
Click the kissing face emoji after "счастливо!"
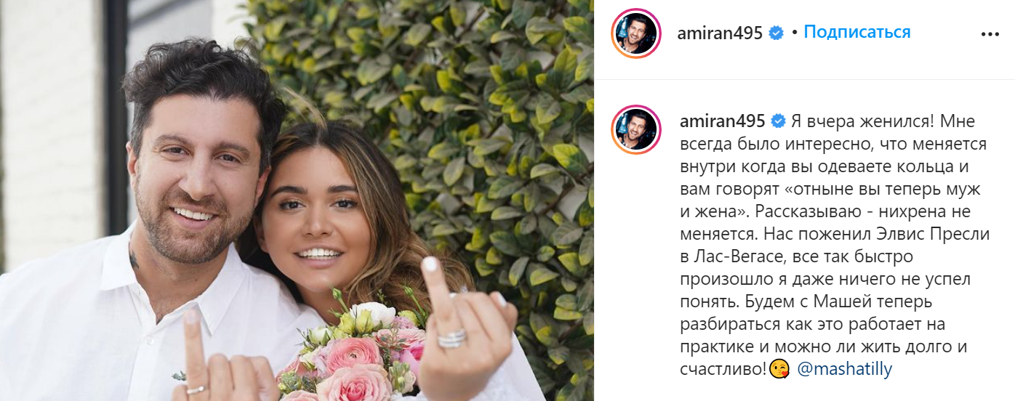coord(780,369)
